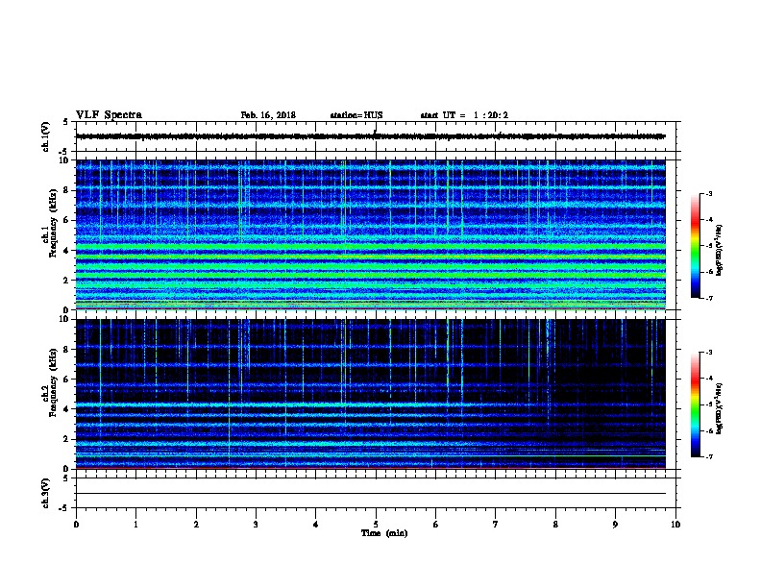Click the ch.2 spectrogram panel
The image size is (761, 588).
(370, 394)
